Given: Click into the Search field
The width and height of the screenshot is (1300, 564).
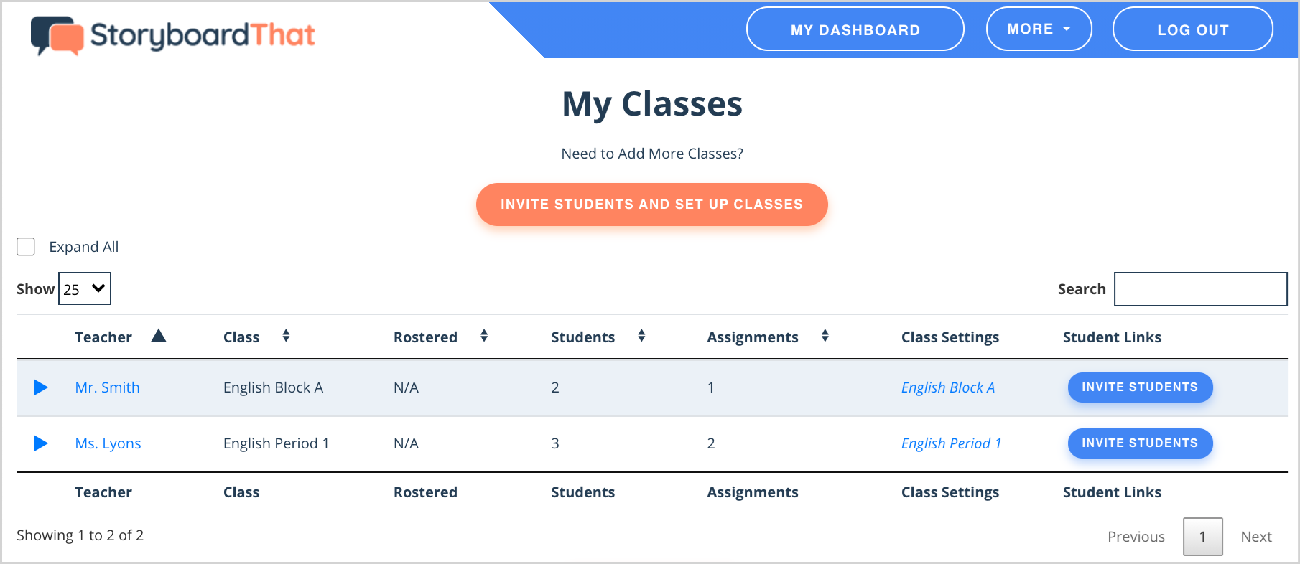Looking at the screenshot, I should 1201,289.
